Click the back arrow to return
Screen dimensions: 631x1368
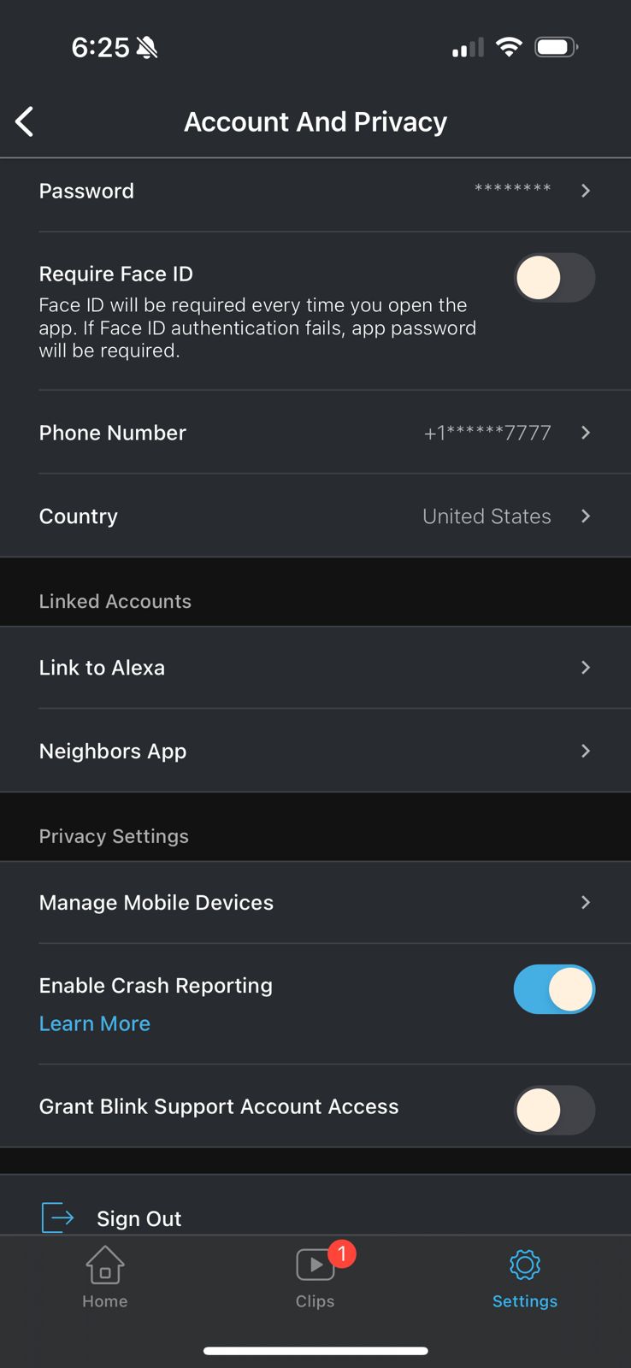click(x=24, y=121)
